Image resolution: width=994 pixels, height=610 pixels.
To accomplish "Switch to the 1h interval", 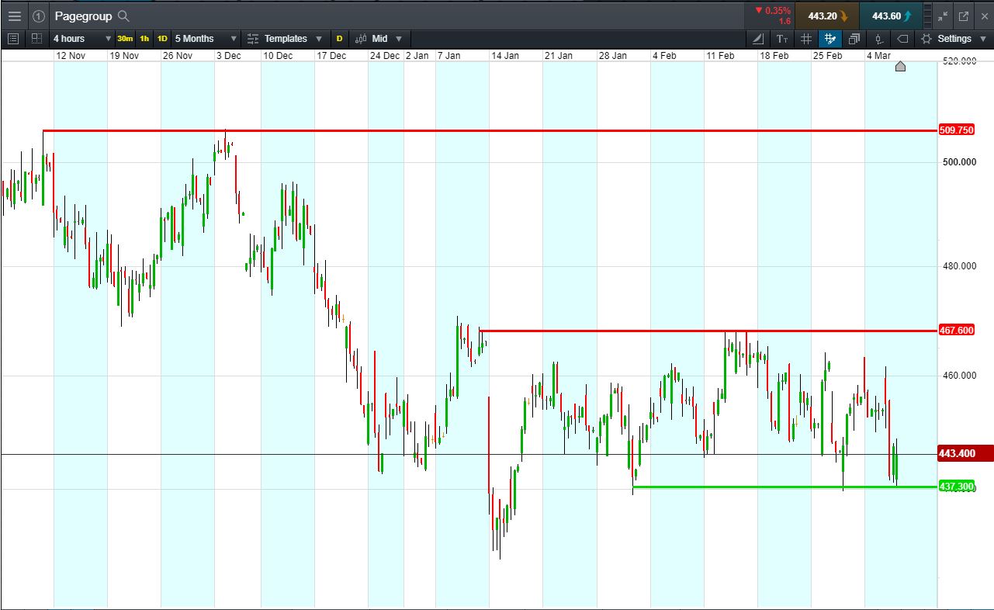I will pyautogui.click(x=144, y=38).
